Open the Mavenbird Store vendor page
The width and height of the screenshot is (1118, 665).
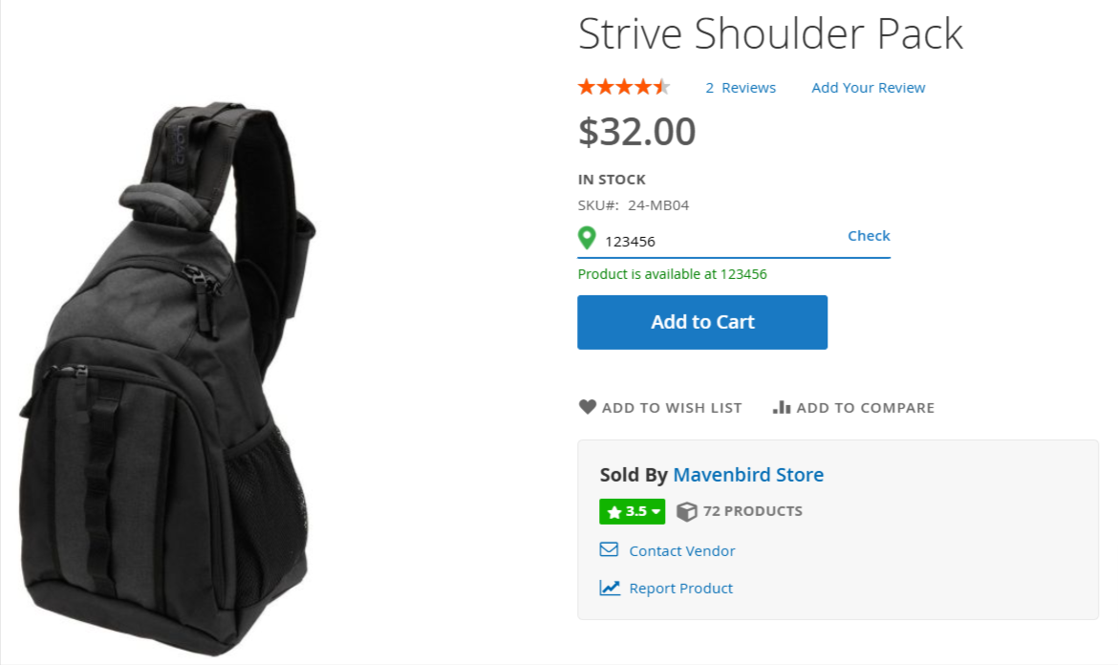[748, 475]
